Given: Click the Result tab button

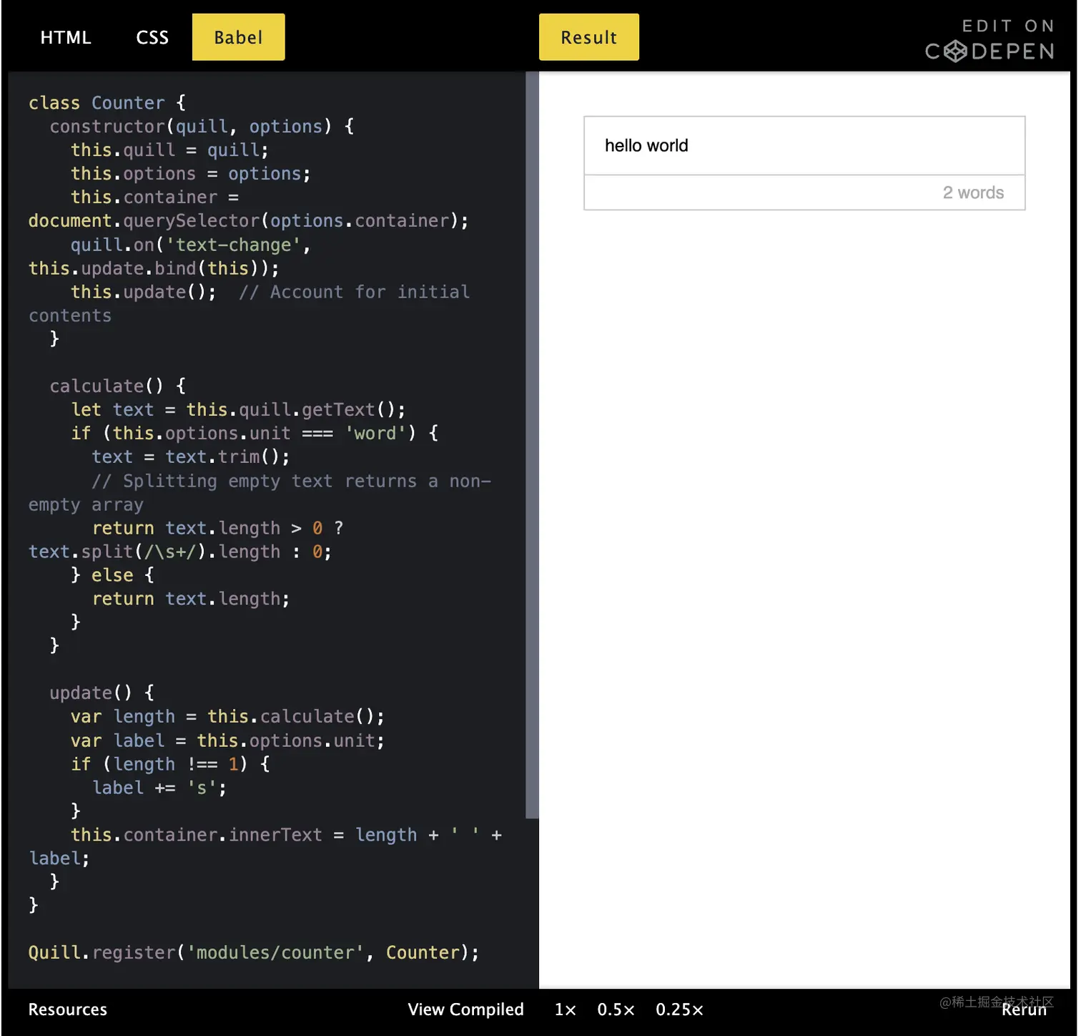Looking at the screenshot, I should tap(588, 37).
